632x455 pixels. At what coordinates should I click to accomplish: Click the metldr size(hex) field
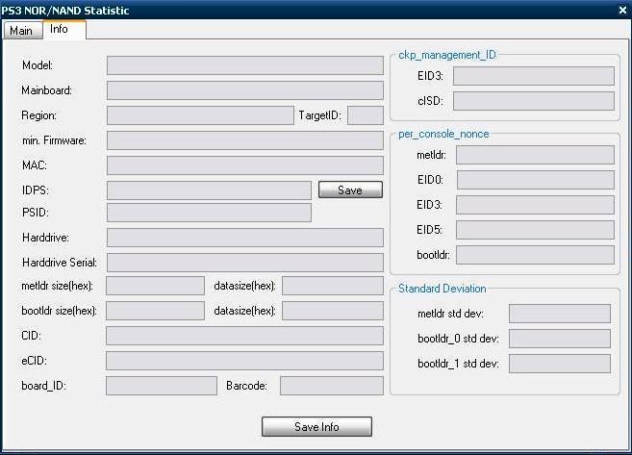(155, 286)
